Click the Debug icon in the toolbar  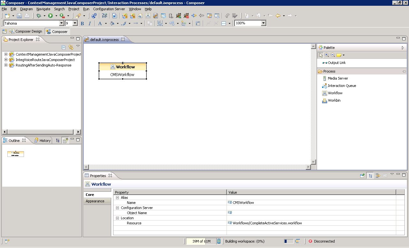(x=39, y=15)
